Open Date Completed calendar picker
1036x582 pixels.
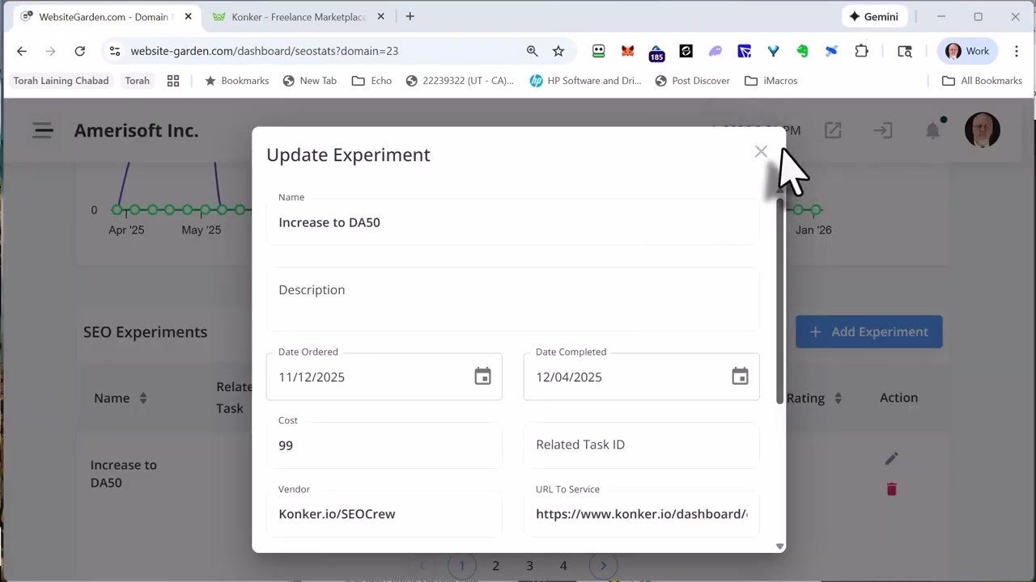(x=740, y=377)
